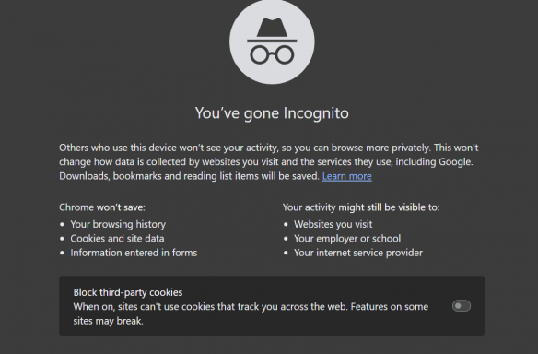Click the Incognito hat and glasses icon
Viewport: 538px width, 354px height.
click(x=272, y=41)
